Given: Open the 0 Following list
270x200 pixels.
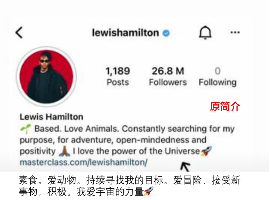Looking at the screenshot, I should (218, 76).
